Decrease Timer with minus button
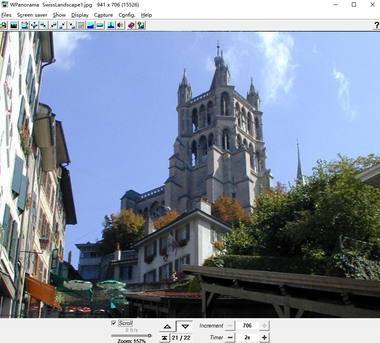 [x=230, y=337]
